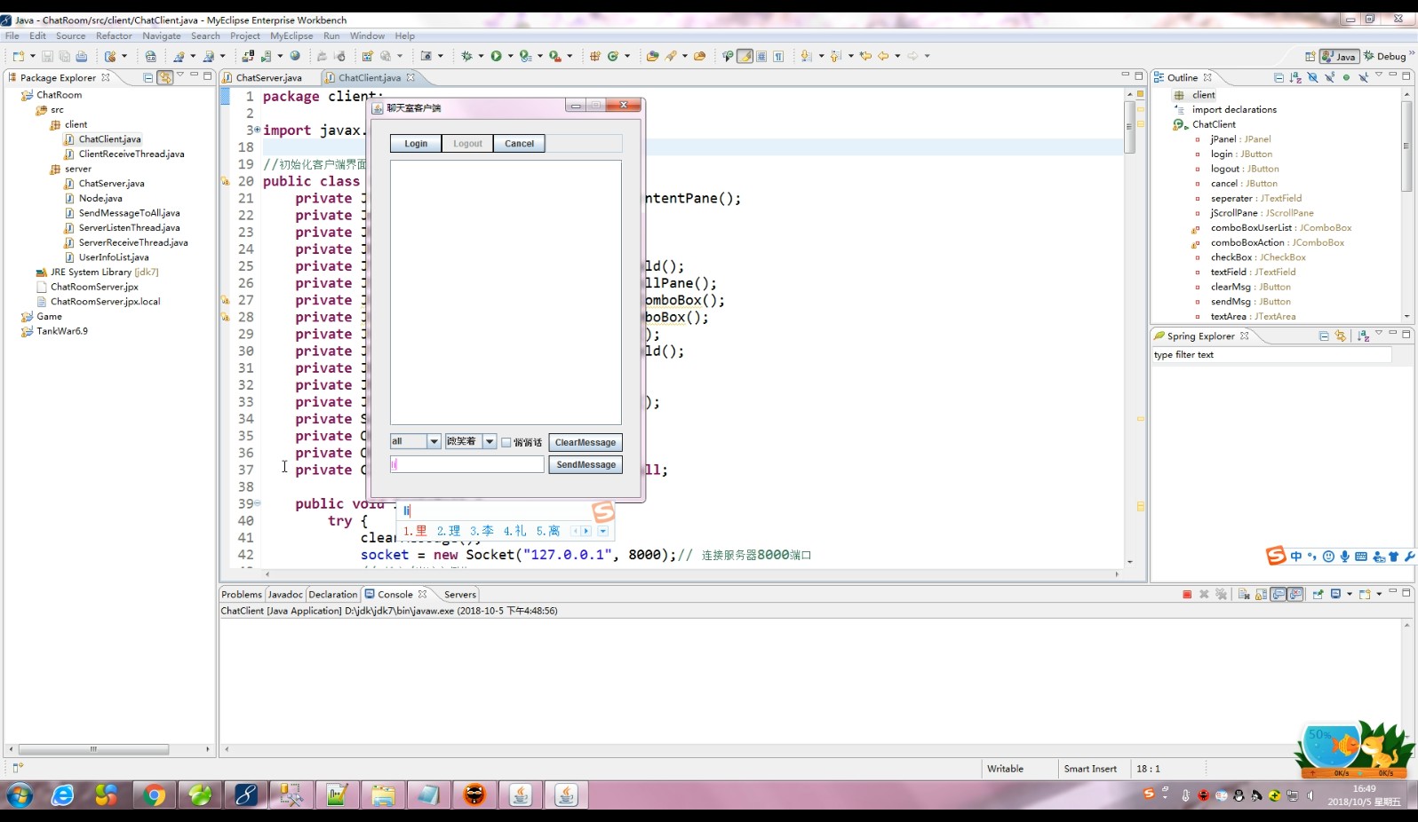Switch to the Servers tab
This screenshot has width=1418, height=822.
(x=460, y=594)
